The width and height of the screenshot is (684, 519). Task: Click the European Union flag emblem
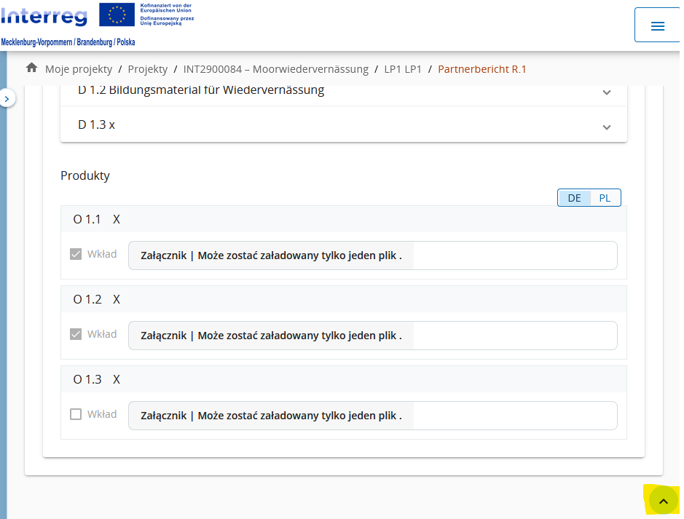pyautogui.click(x=117, y=15)
